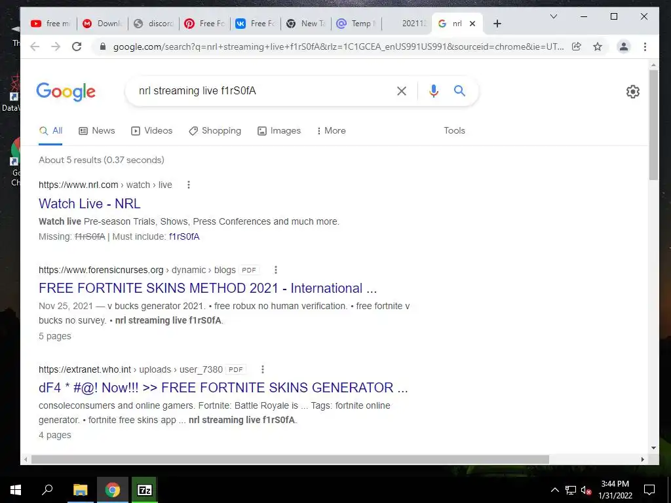Open Chrome three-dot menu
Viewport: 671px width, 503px height.
coord(645,47)
